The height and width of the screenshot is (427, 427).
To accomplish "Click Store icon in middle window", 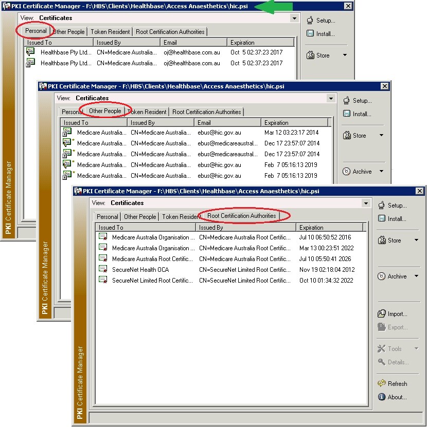I will (x=347, y=135).
